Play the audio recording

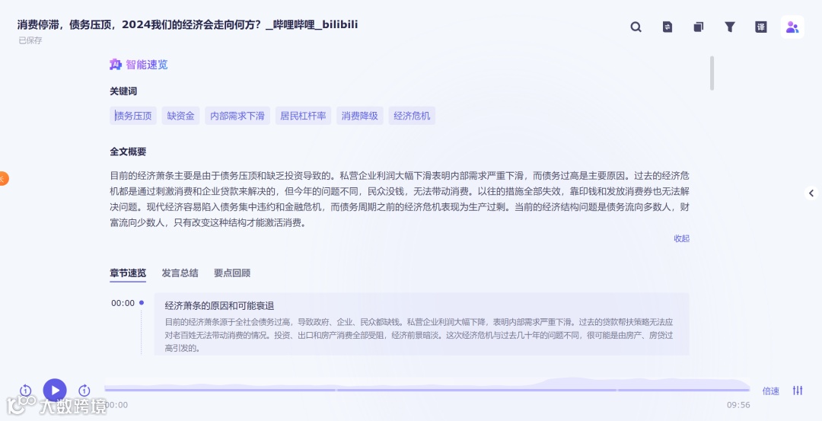[x=55, y=390]
